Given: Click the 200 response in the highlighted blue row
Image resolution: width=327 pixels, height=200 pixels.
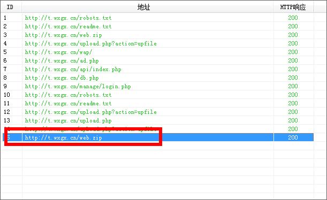Looking at the screenshot, I should point(293,137).
